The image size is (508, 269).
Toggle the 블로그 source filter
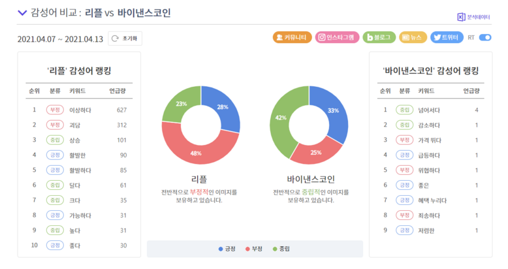[x=379, y=38]
